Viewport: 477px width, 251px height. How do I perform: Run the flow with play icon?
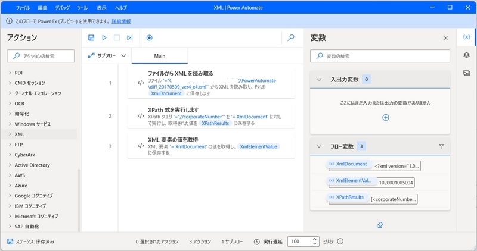pyautogui.click(x=104, y=37)
